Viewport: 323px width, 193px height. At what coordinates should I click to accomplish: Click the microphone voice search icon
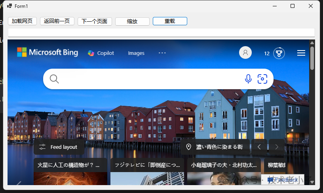coord(248,79)
